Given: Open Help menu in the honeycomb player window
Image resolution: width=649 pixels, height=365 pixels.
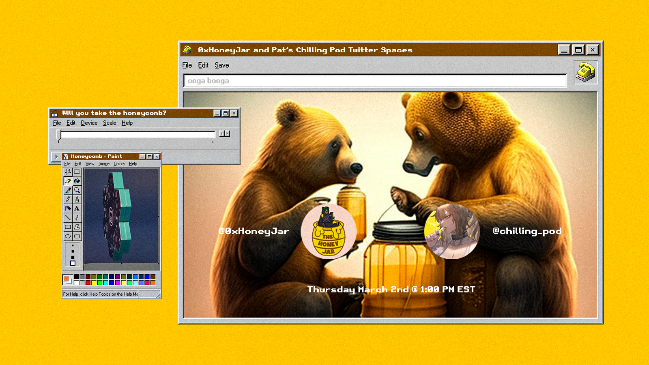Looking at the screenshot, I should [127, 123].
